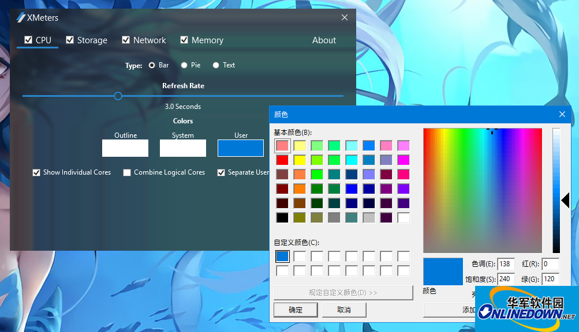Open the User color swatch
The image size is (579, 332).
click(x=240, y=148)
